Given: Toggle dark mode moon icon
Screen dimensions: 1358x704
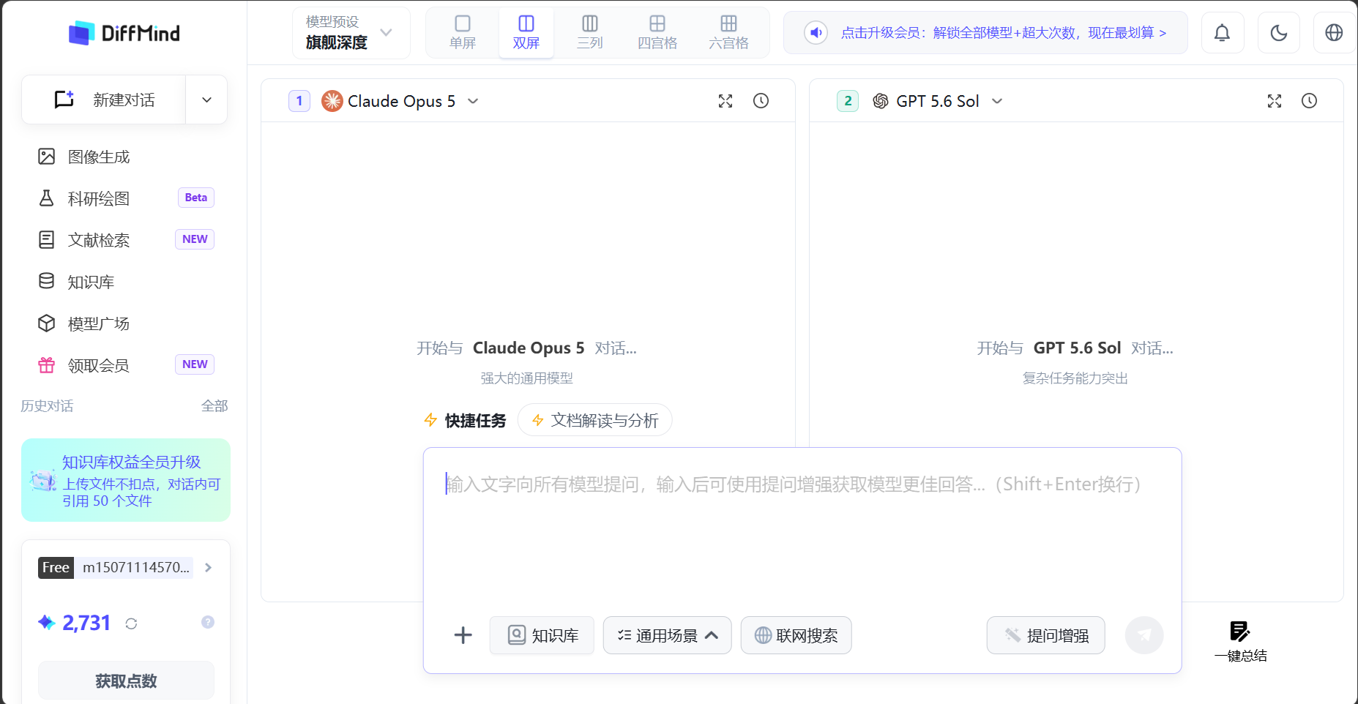Looking at the screenshot, I should (1279, 33).
